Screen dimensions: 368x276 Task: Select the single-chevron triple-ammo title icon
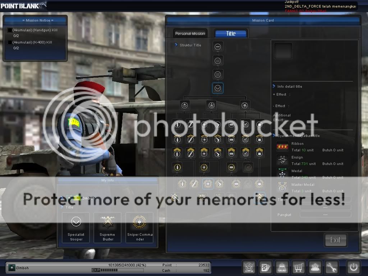(x=231, y=139)
